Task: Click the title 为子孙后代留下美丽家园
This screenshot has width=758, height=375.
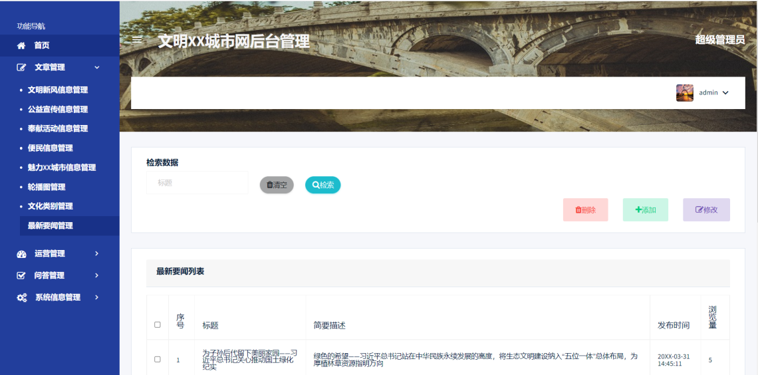Action: click(x=249, y=360)
